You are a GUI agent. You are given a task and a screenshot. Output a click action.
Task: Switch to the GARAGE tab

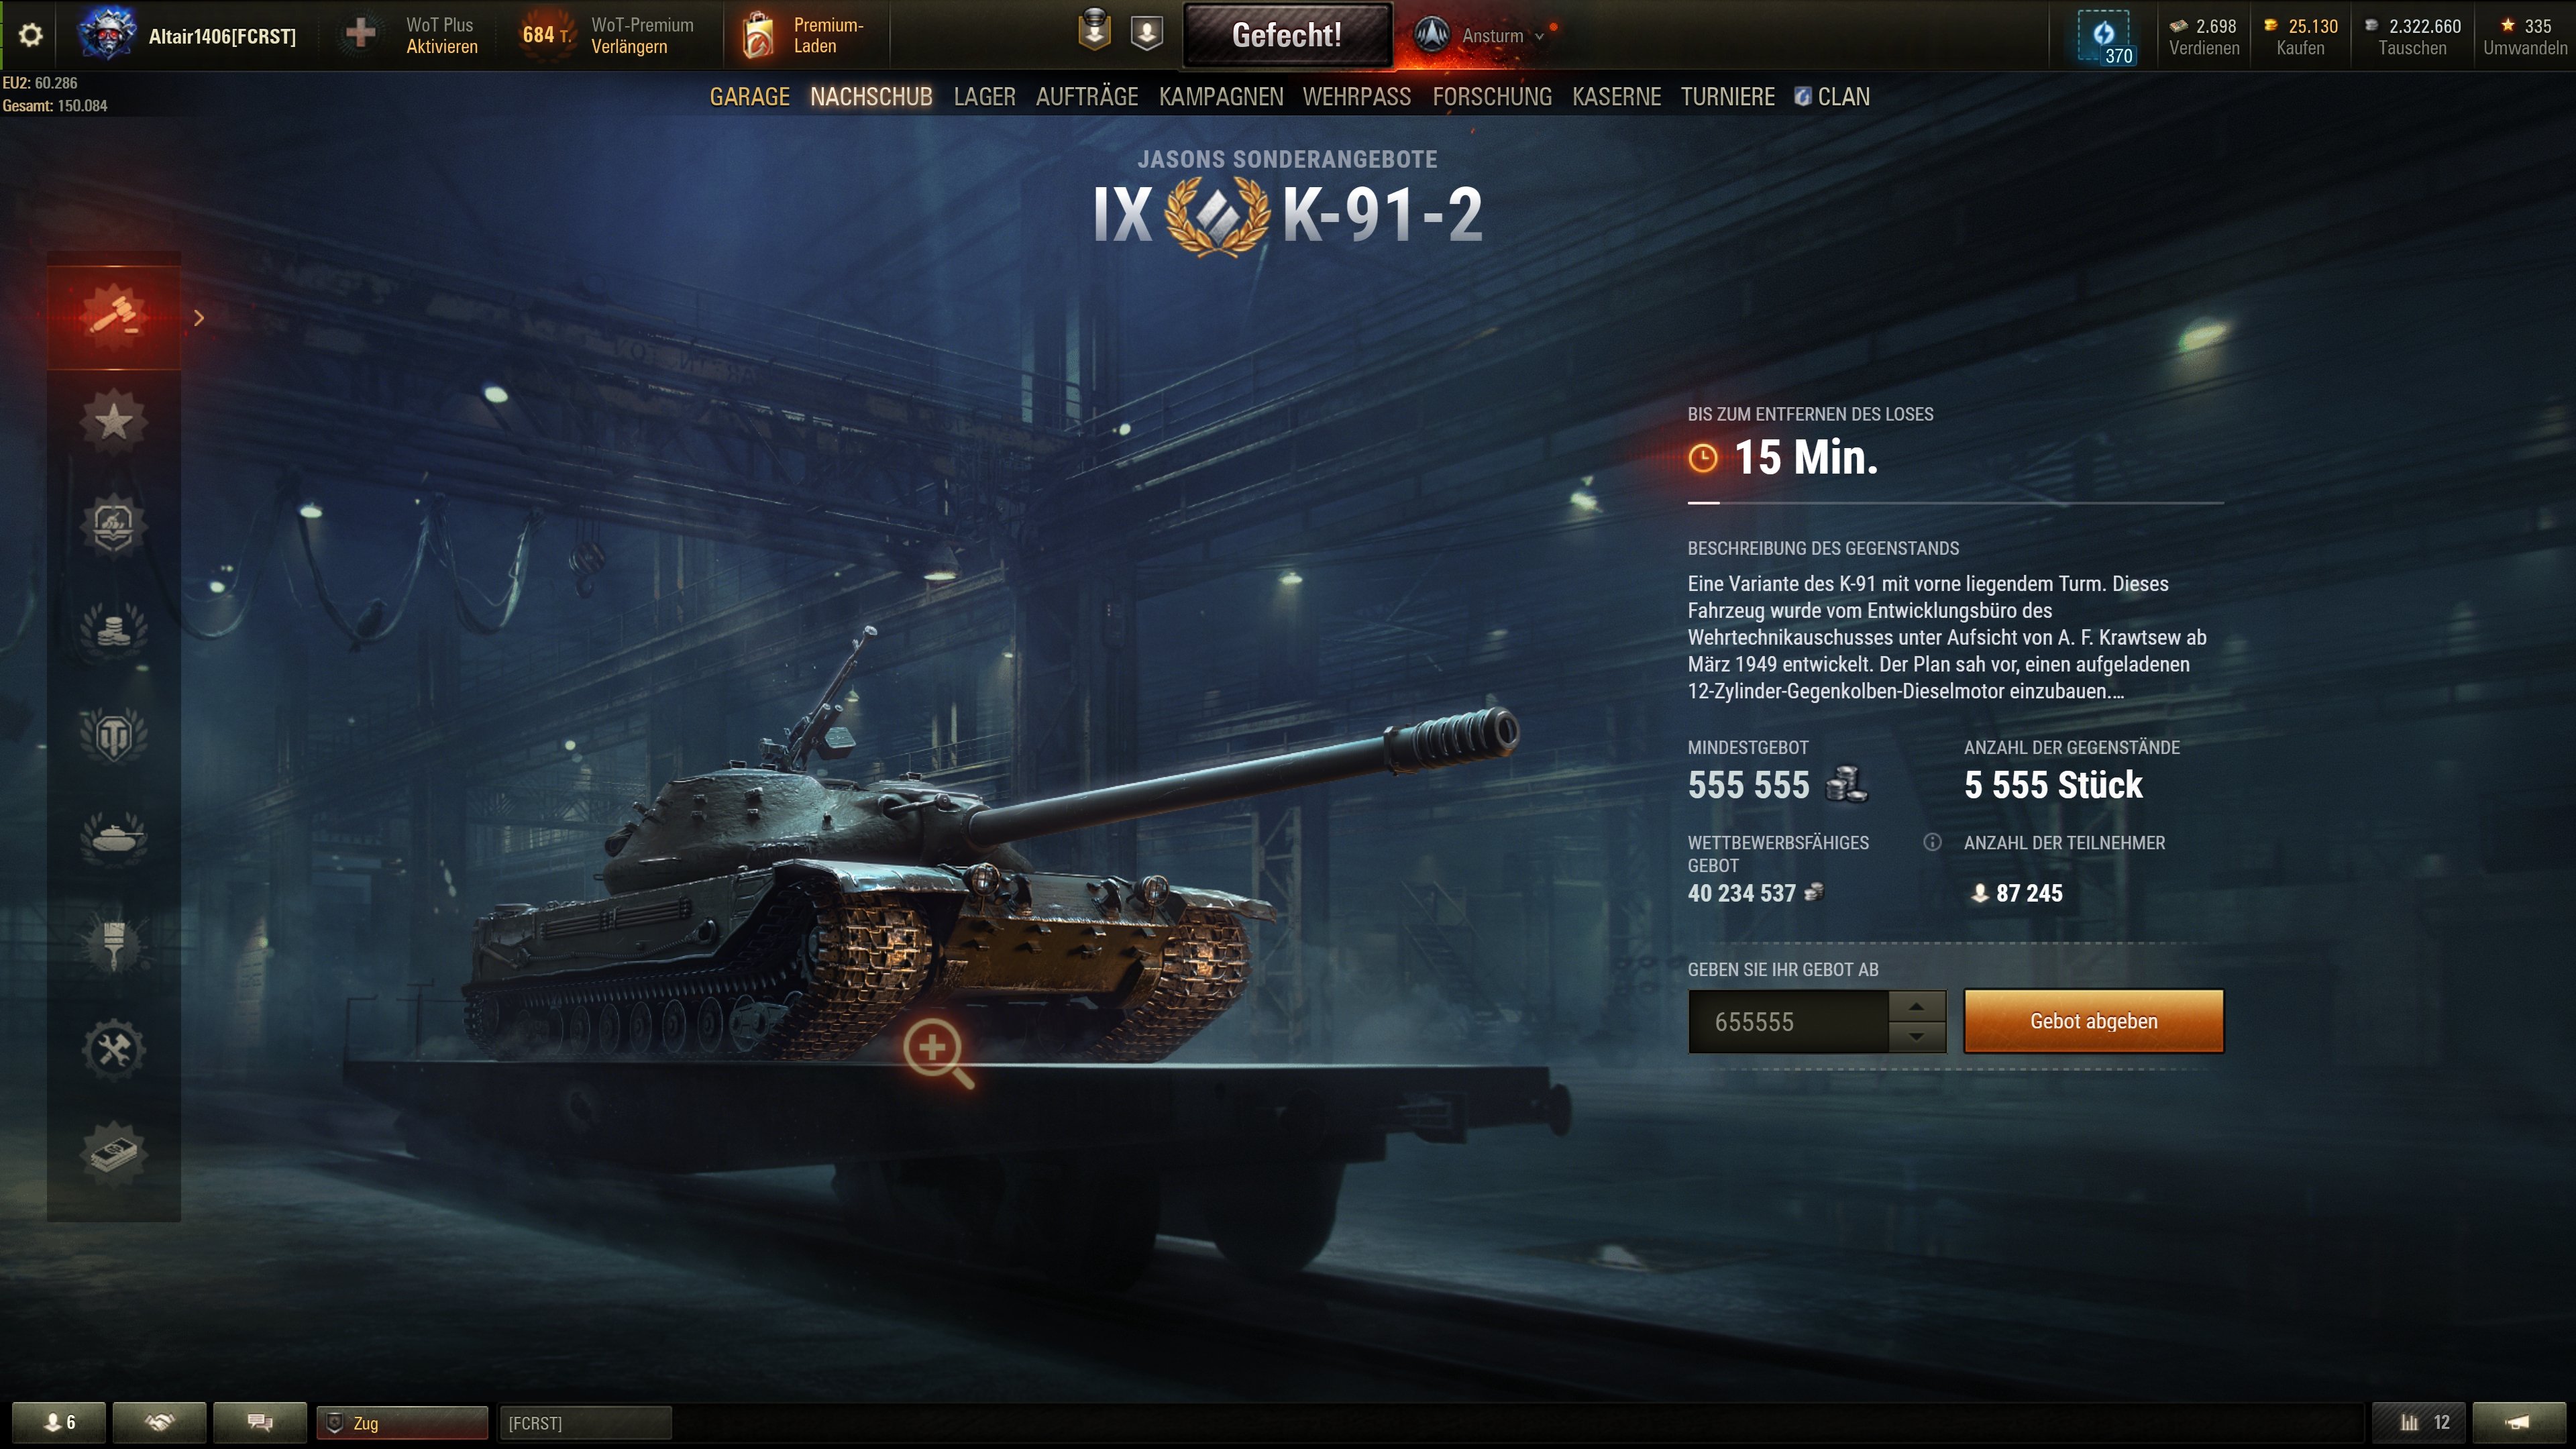749,97
